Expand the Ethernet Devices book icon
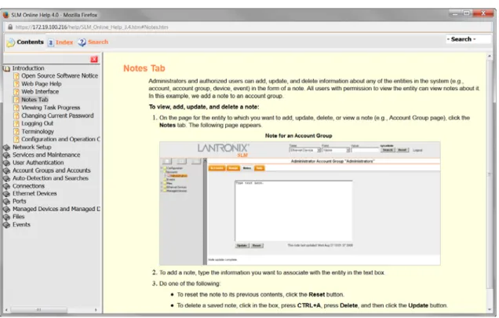The width and height of the screenshot is (499, 318). [7, 194]
